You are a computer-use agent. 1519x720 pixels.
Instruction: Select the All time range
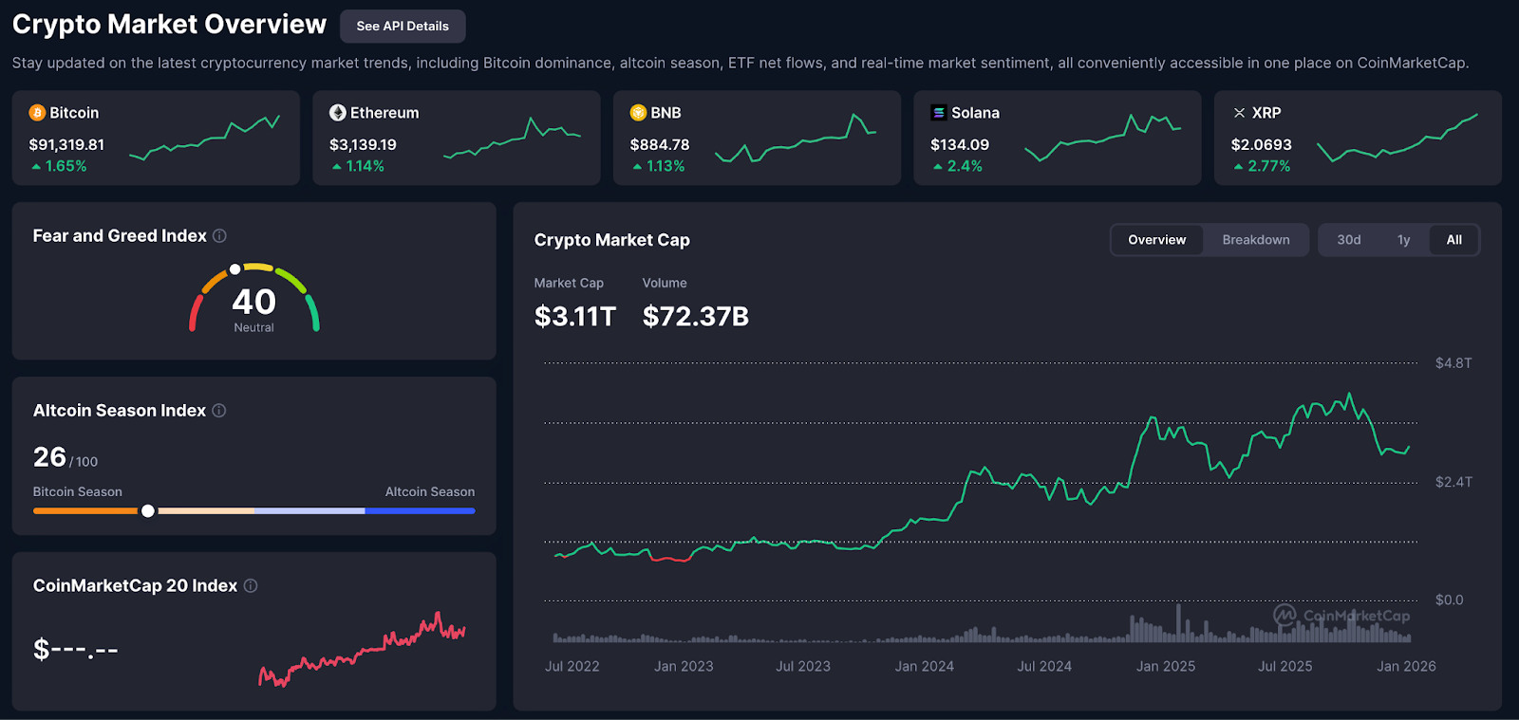click(x=1453, y=240)
